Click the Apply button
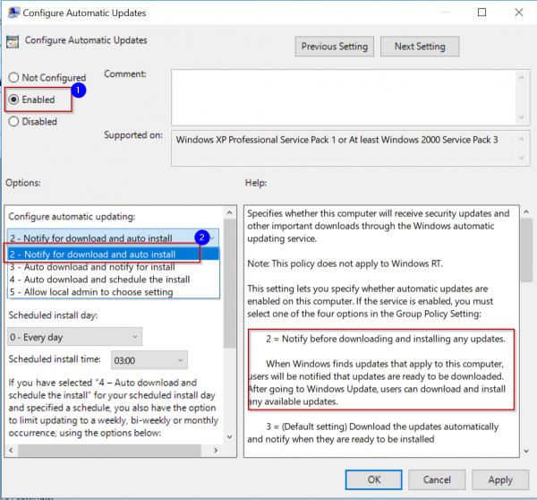The image size is (537, 500). click(499, 479)
